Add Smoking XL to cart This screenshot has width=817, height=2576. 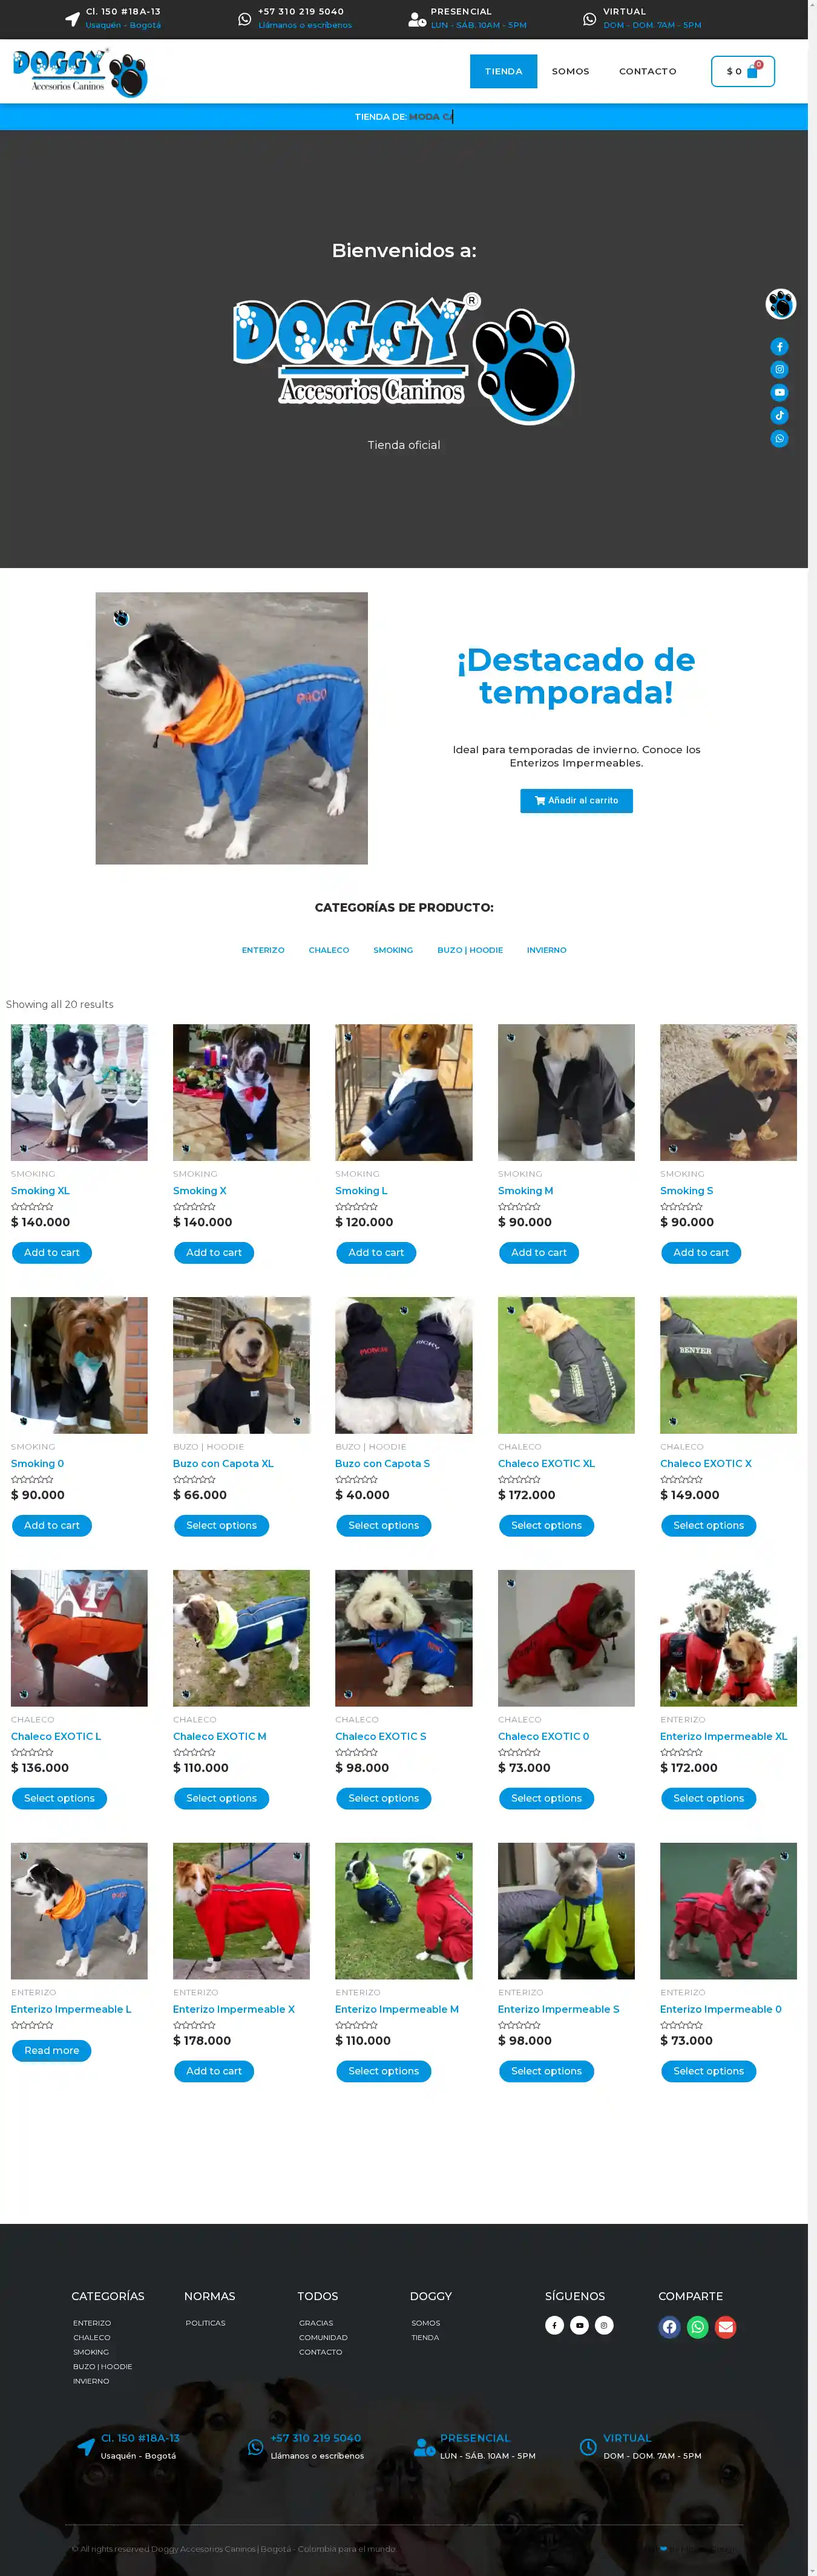click(x=52, y=1253)
